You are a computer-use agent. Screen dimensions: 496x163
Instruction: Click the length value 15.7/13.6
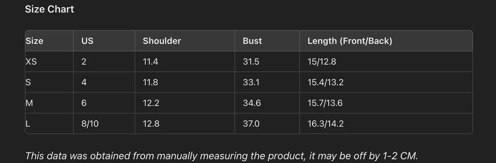[x=325, y=103]
